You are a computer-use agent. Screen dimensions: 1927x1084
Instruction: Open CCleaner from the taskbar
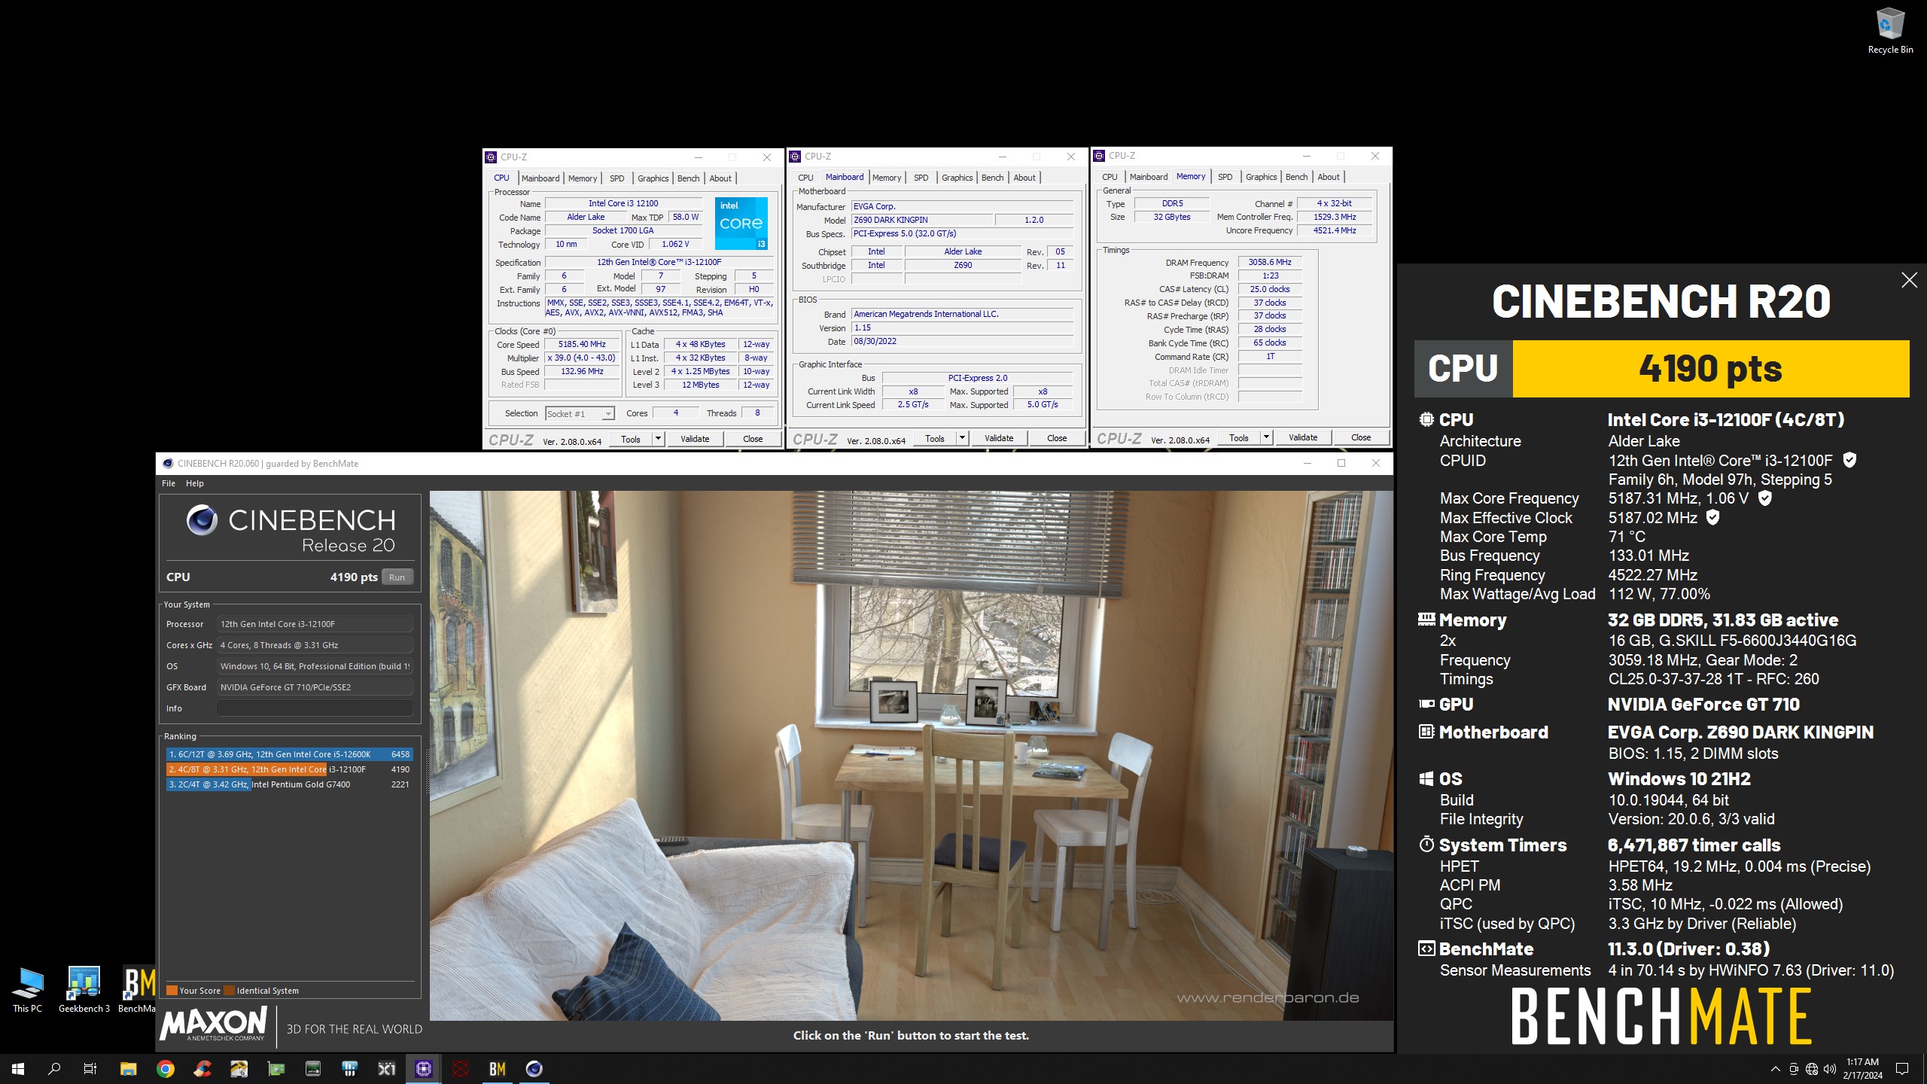pyautogui.click(x=202, y=1068)
